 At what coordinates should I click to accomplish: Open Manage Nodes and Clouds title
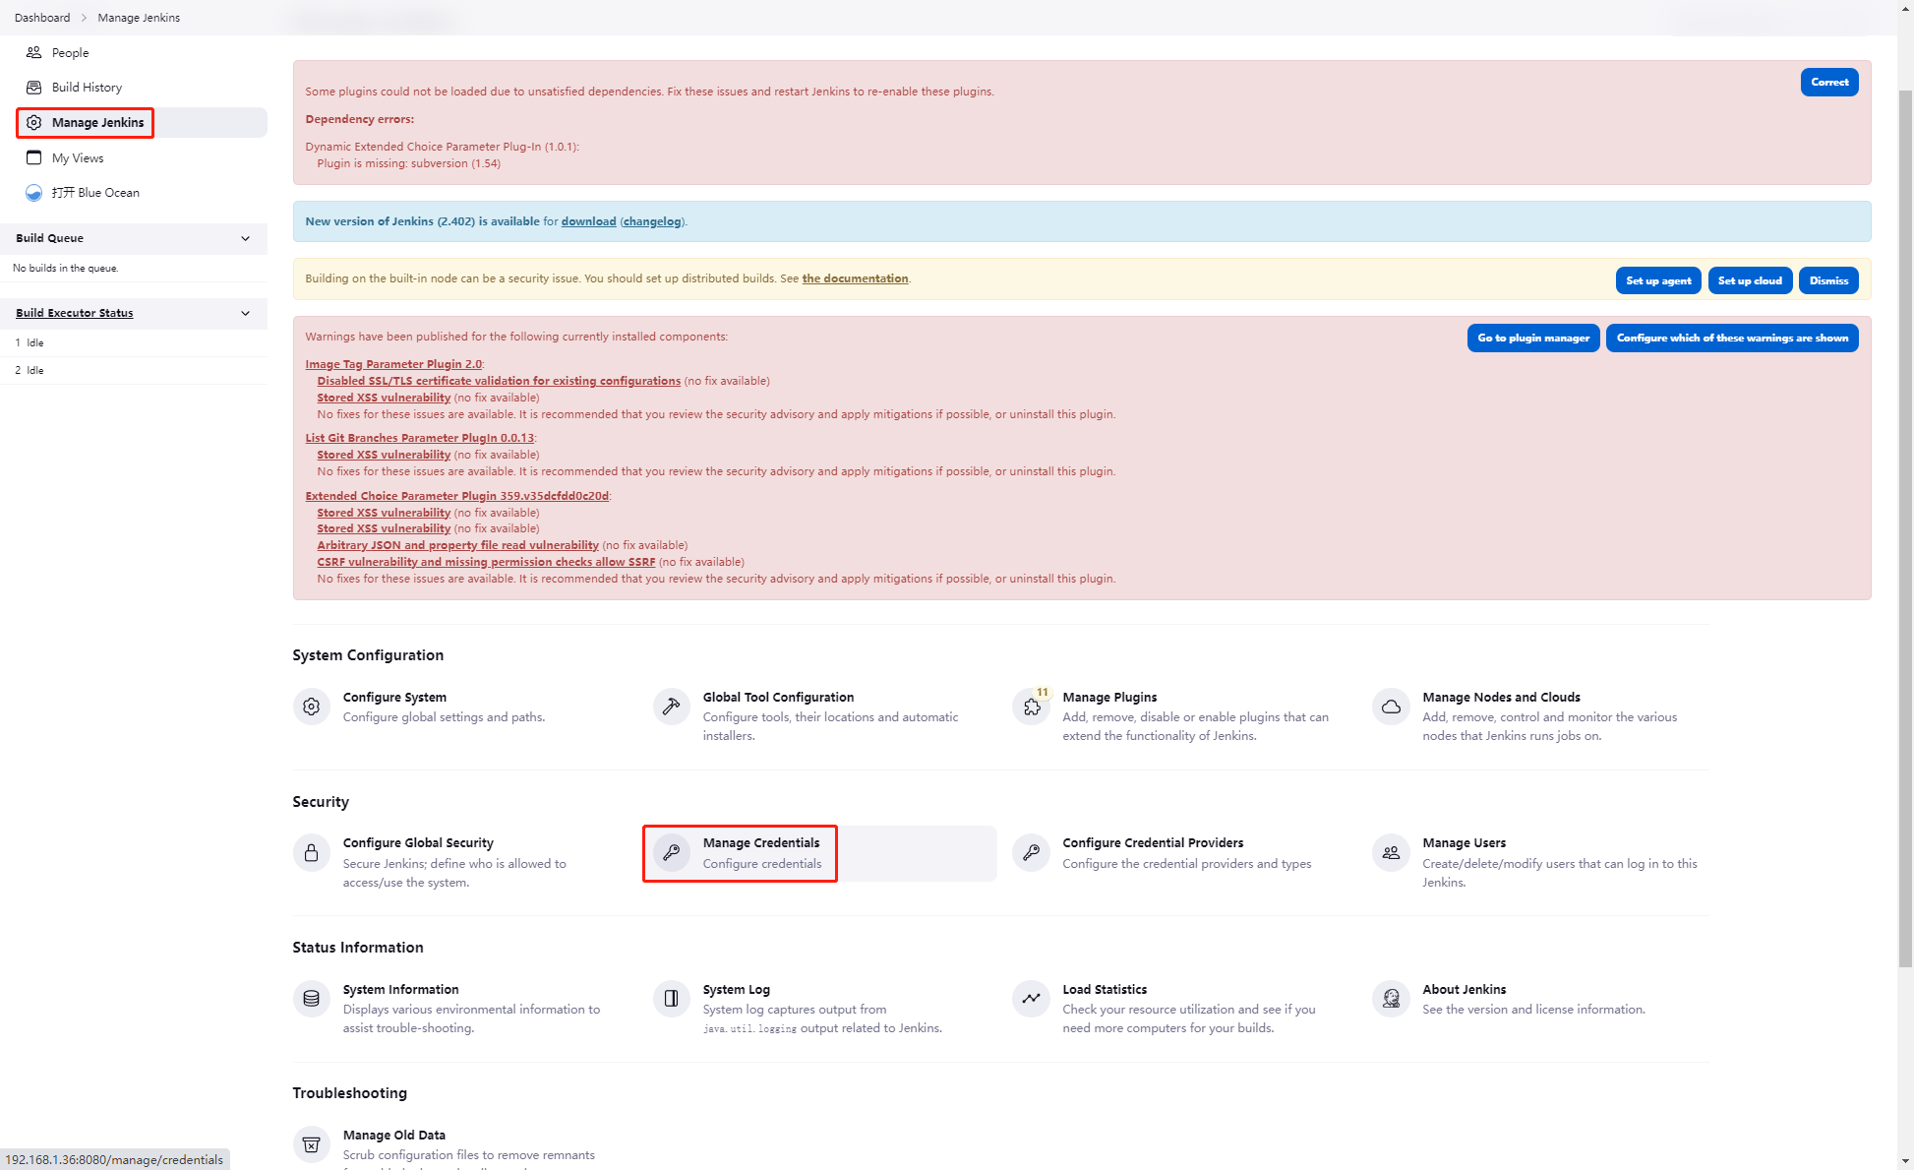pos(1501,697)
